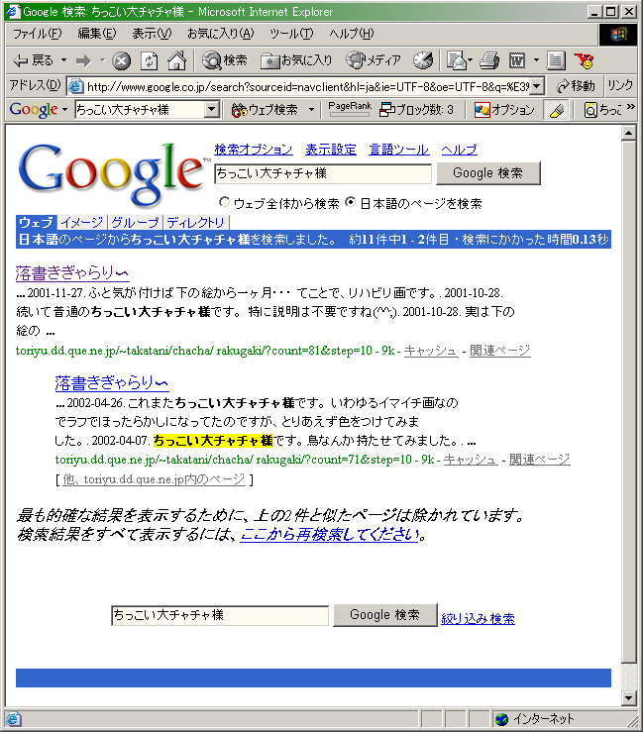Select ウェブ全体から検索 radio button
Viewport: 643px width, 732px height.
[x=225, y=202]
